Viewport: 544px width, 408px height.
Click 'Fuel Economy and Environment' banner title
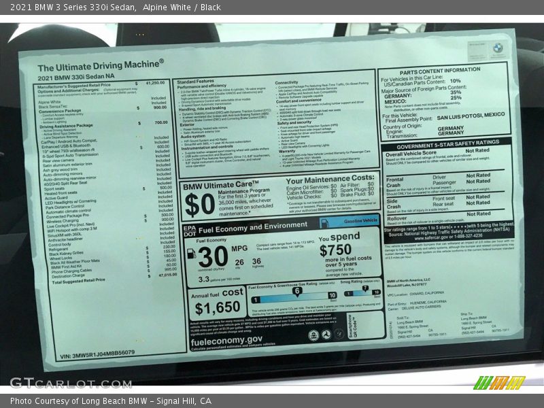click(253, 228)
